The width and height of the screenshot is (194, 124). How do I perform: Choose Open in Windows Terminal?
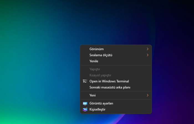(x=116, y=81)
